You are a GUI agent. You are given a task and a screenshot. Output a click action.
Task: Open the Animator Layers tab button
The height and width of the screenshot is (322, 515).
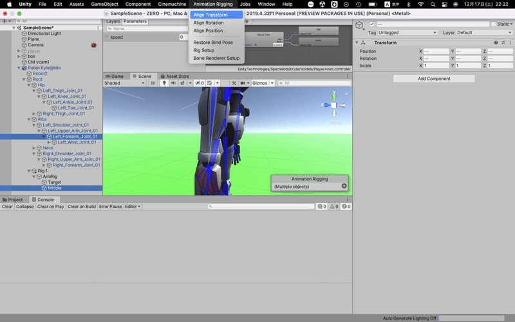click(x=113, y=21)
